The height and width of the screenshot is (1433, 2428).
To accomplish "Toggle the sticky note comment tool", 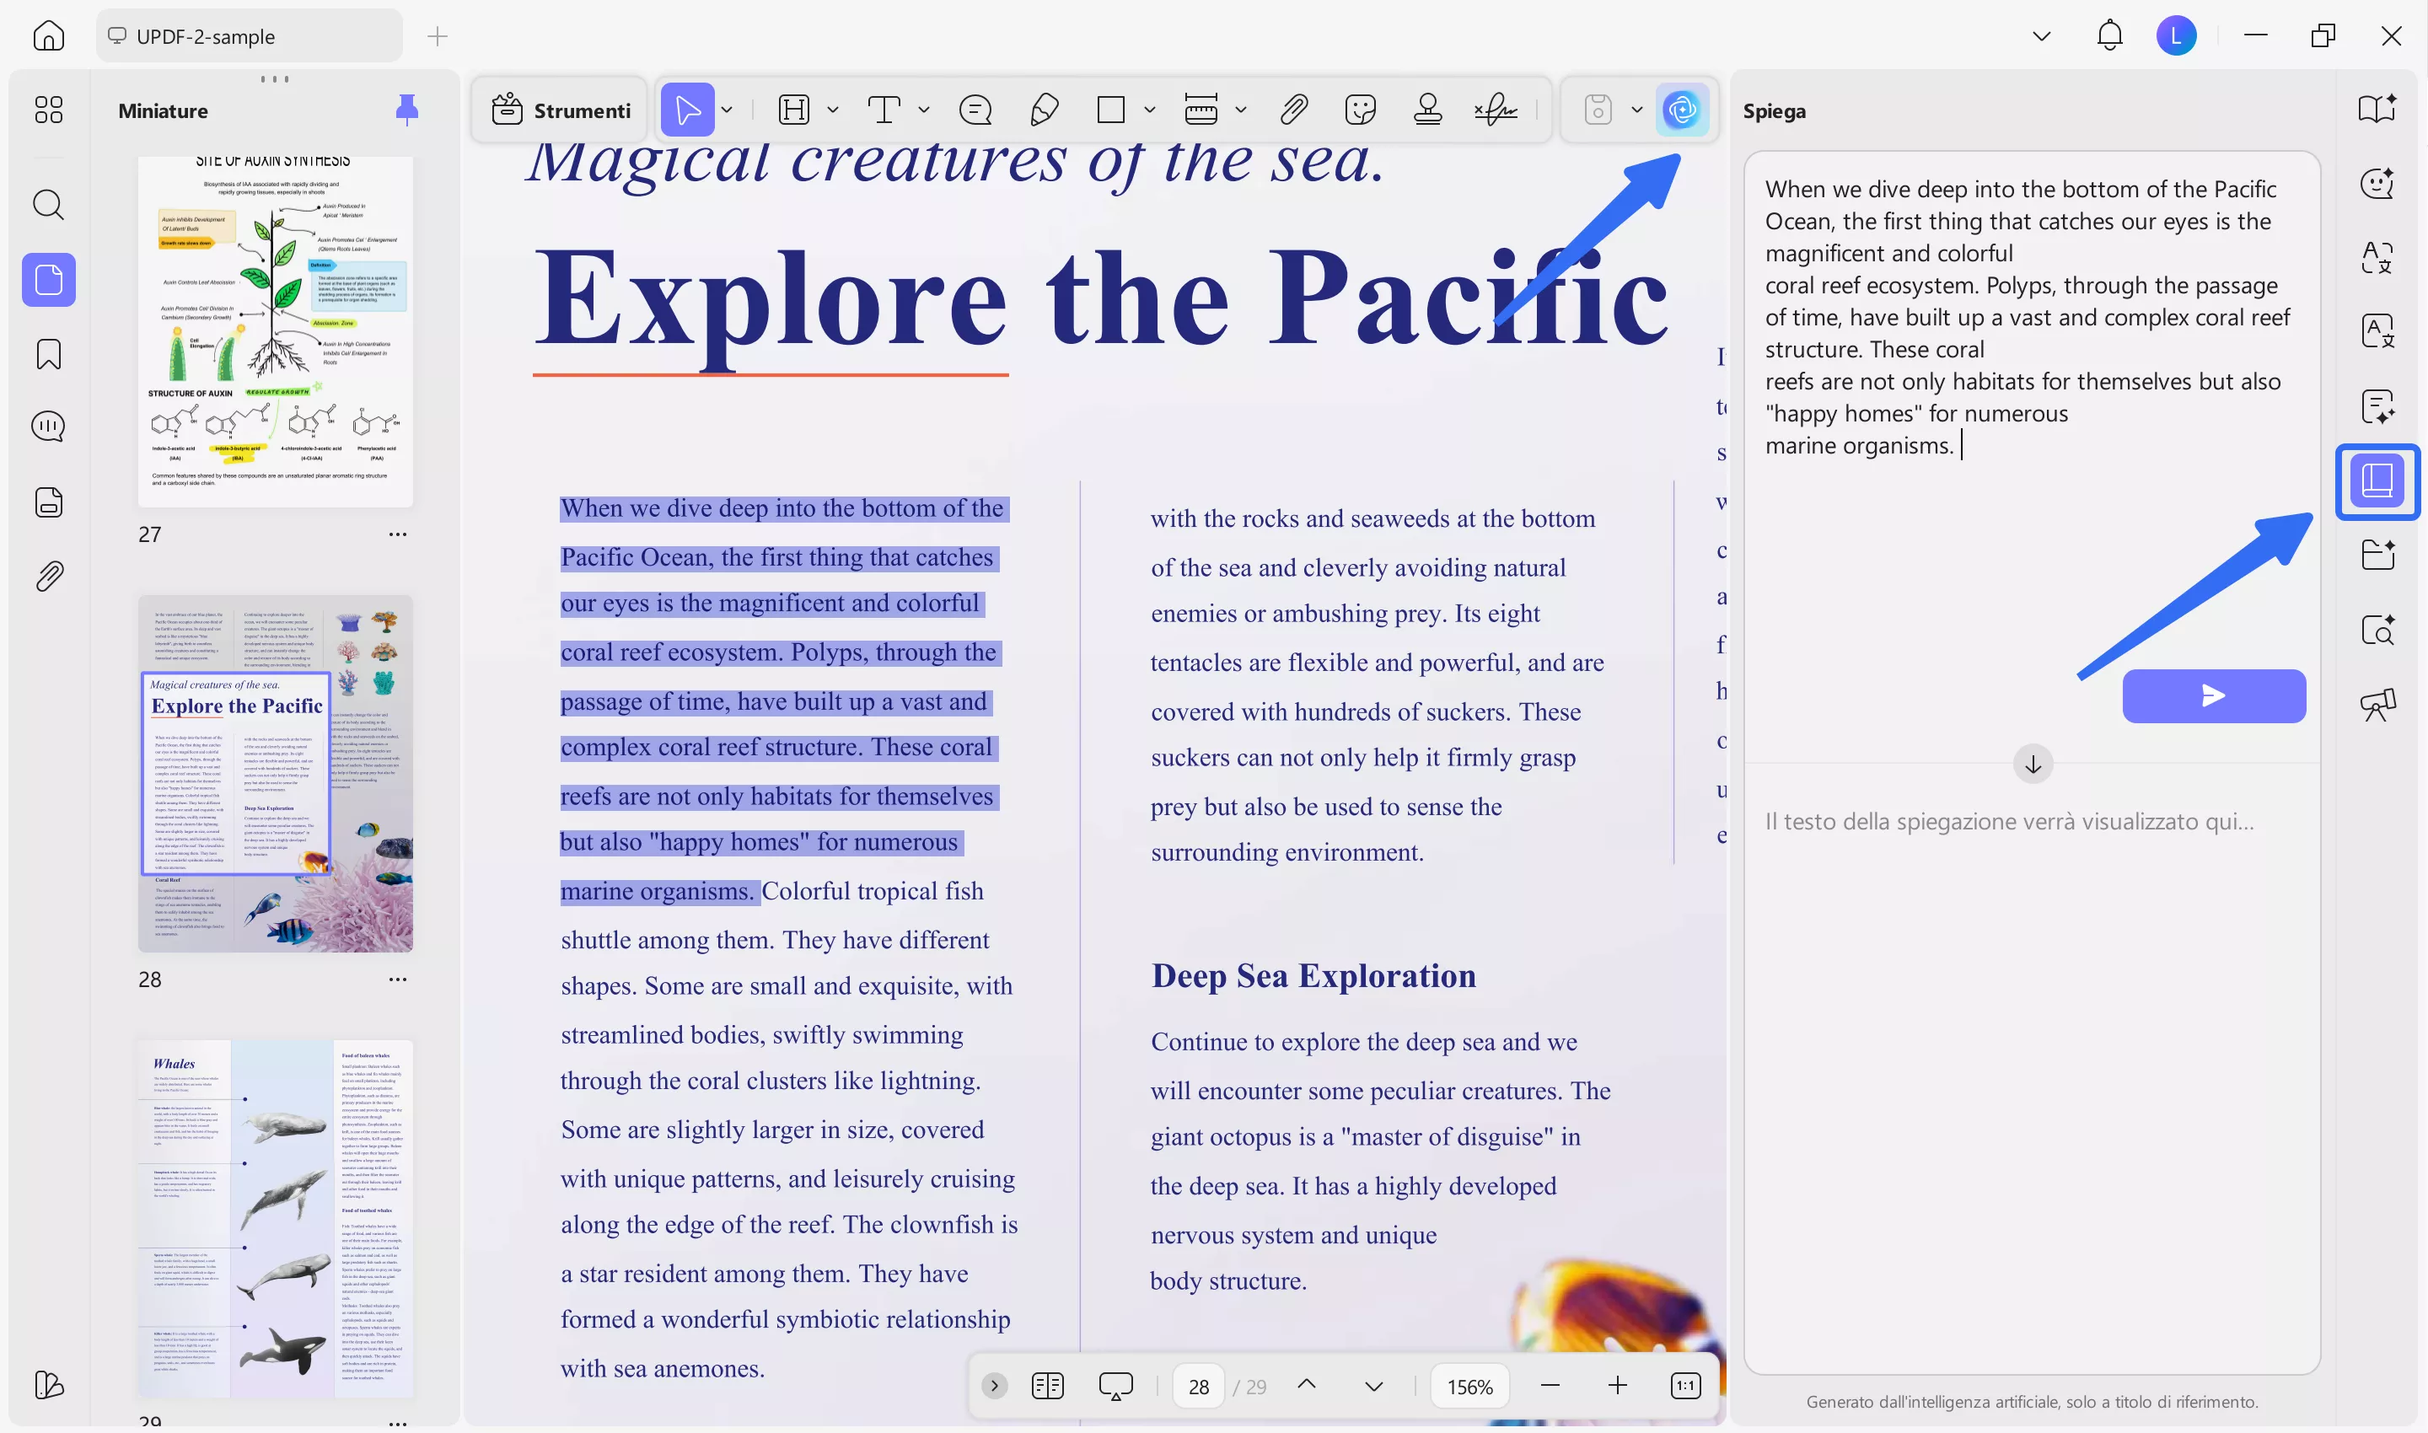I will (975, 110).
